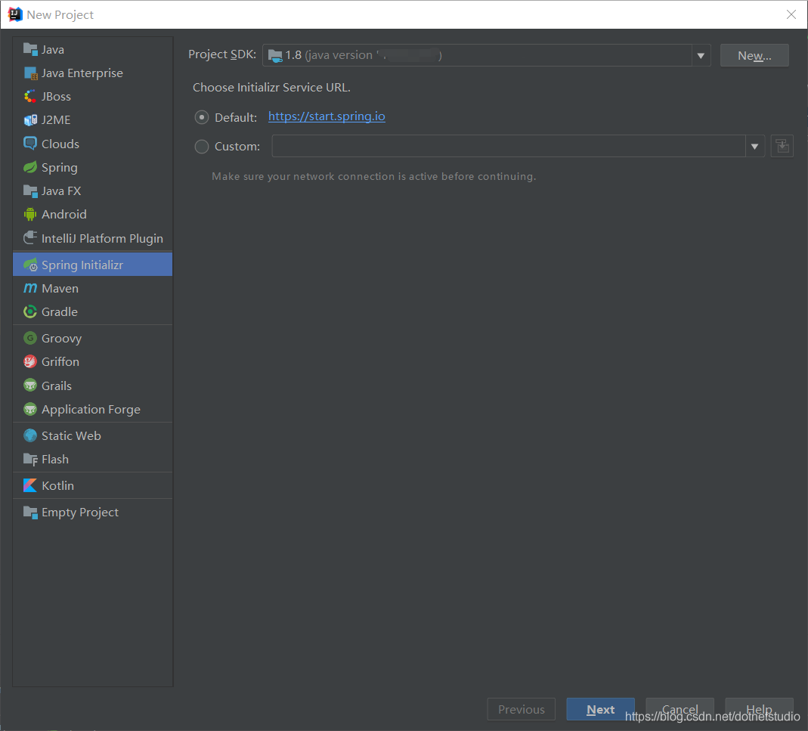This screenshot has height=731, width=808.
Task: Open the Custom URL dropdown arrow
Action: click(754, 147)
